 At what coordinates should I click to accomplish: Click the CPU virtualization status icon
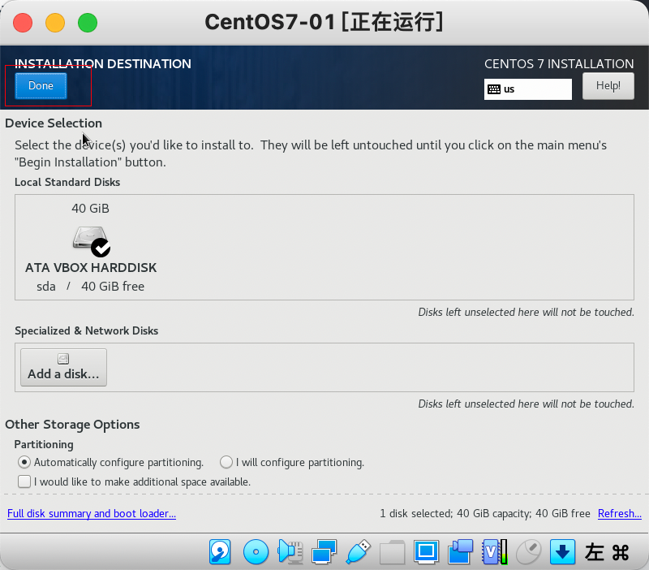495,552
